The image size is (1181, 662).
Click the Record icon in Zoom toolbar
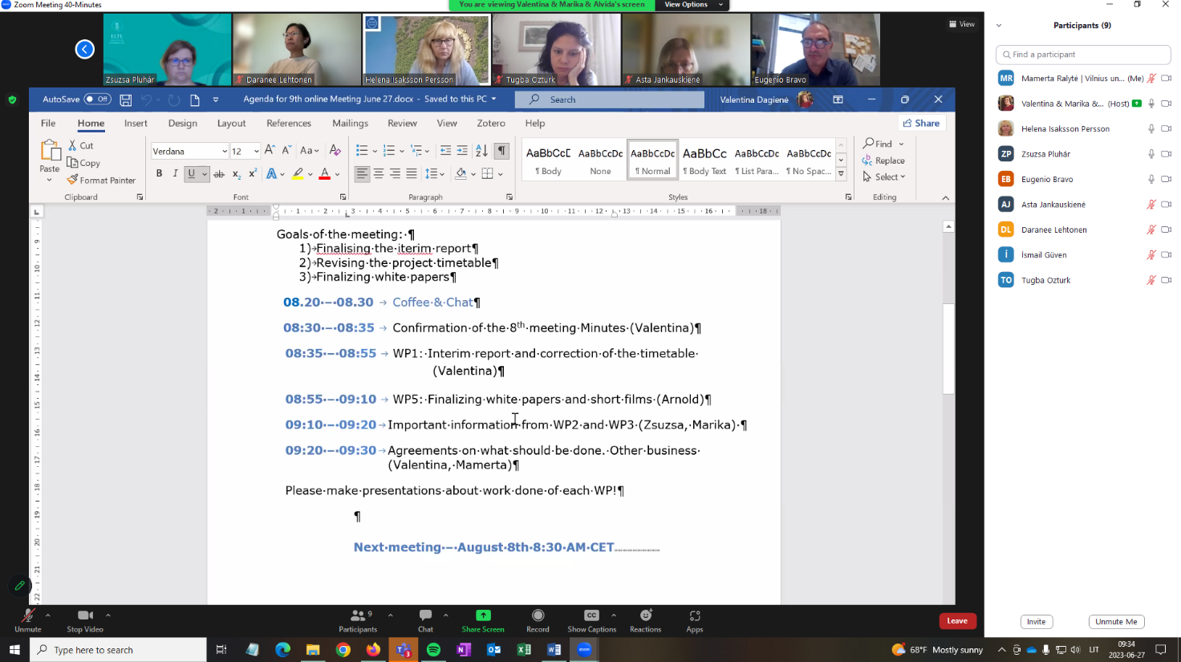pos(538,615)
